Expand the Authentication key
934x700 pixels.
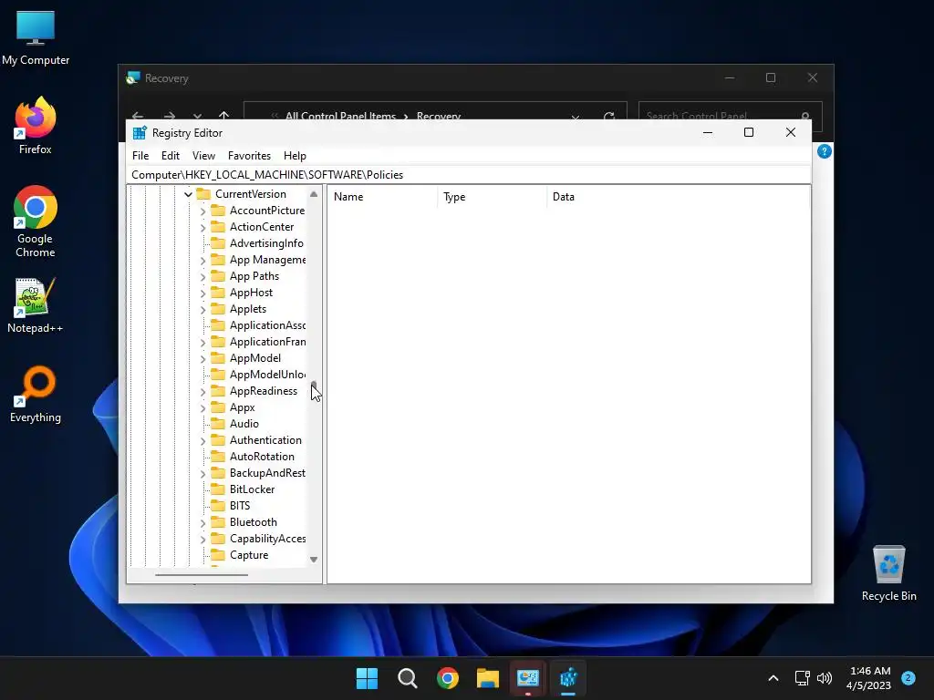pyautogui.click(x=202, y=441)
